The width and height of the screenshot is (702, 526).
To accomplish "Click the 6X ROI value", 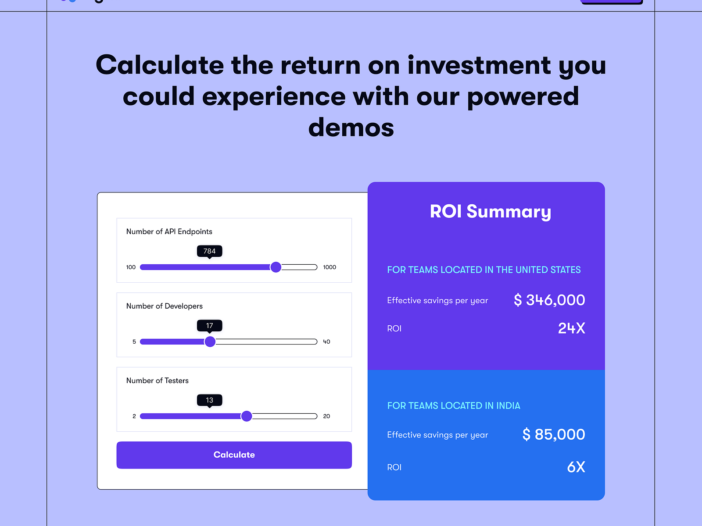I will click(x=576, y=467).
